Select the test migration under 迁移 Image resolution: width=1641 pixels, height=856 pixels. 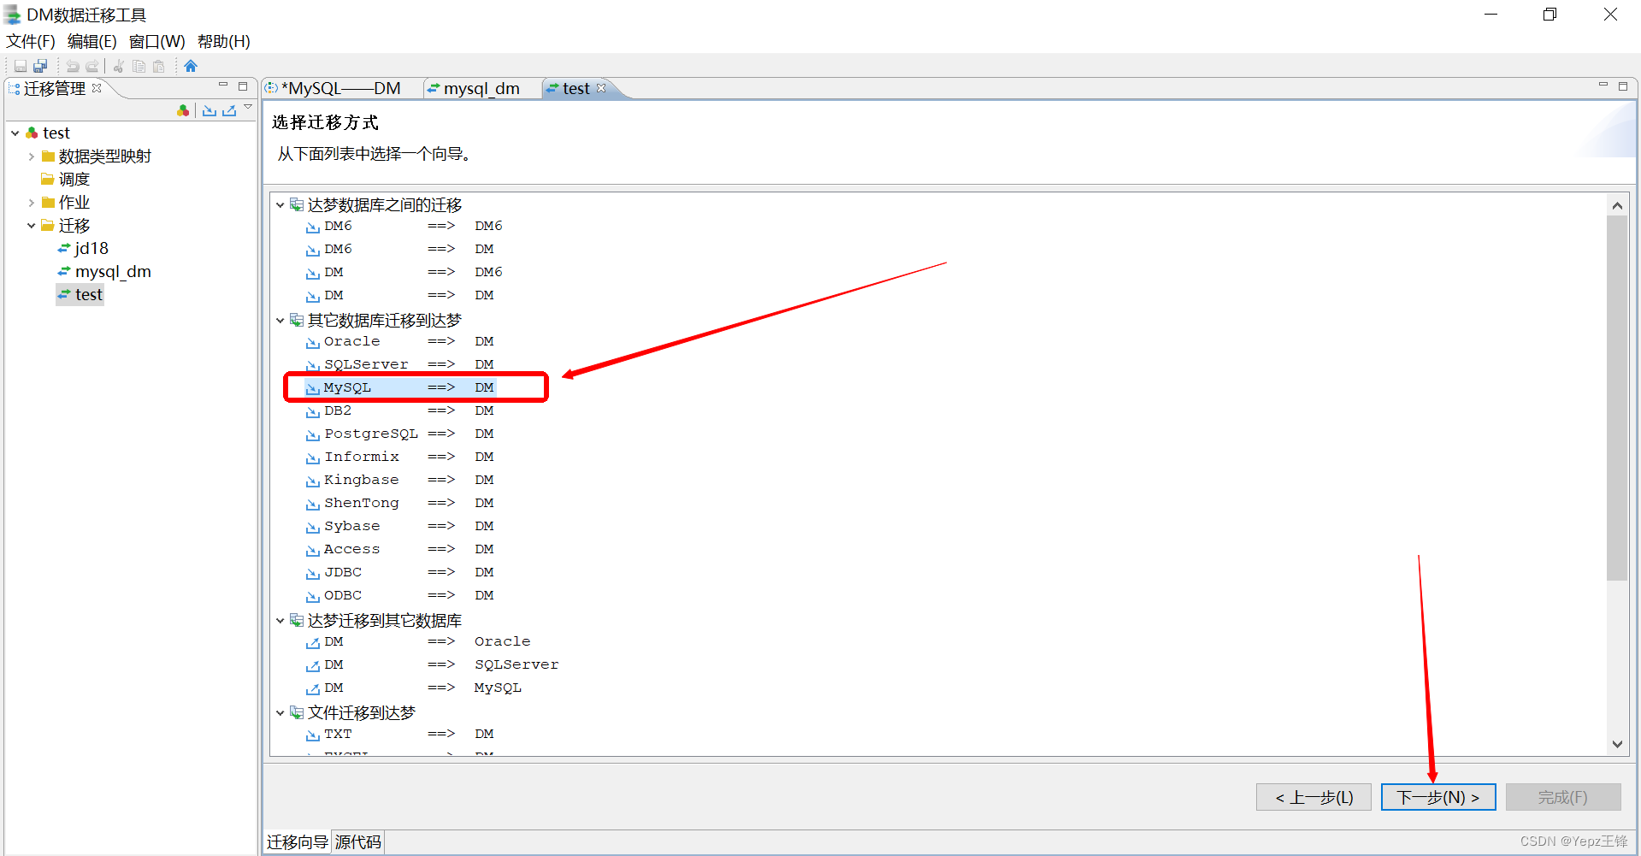click(x=80, y=295)
